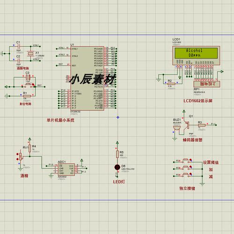The width and height of the screenshot is (234, 234).
Task: Select the RP1 resistor pack
Action: pos(207,84)
